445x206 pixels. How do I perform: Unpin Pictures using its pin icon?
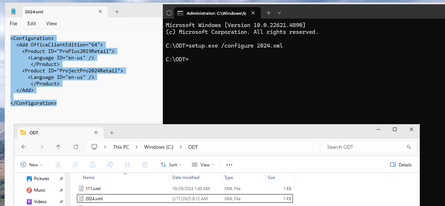point(61,179)
